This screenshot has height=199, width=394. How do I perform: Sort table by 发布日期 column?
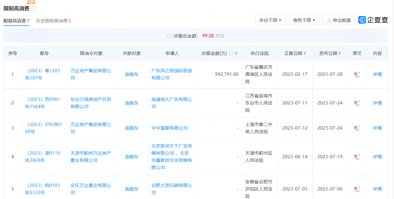[x=340, y=53]
